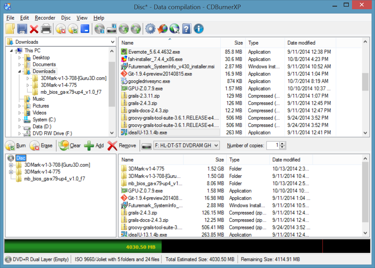This screenshot has width=375, height=268.
Task: Click the green 4030.50 MB disc usage bar
Action: tap(83, 247)
